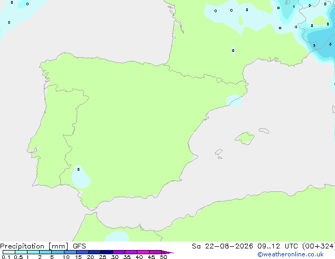Image resolution: width=335 pixels, height=259 pixels.
Task: Click the '0.1' legend scale label
Action: (x=6, y=257)
